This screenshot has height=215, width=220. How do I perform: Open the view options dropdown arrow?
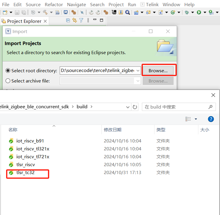coord(196,119)
